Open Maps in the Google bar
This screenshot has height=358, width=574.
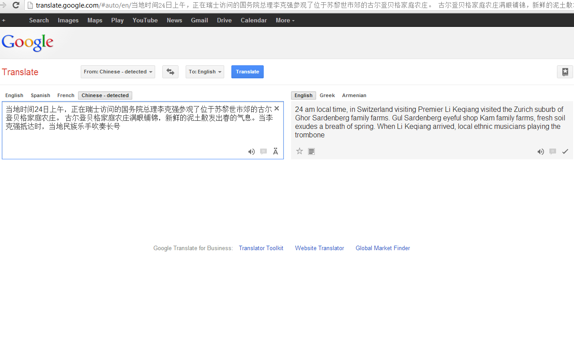[x=95, y=20]
